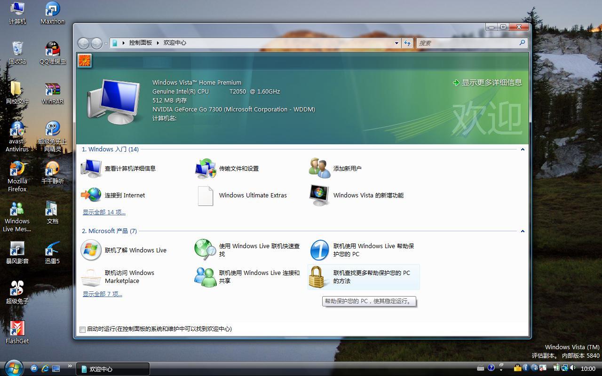Open the volume speaker tray icon
Screen dimensions: 602x376
coord(572,368)
